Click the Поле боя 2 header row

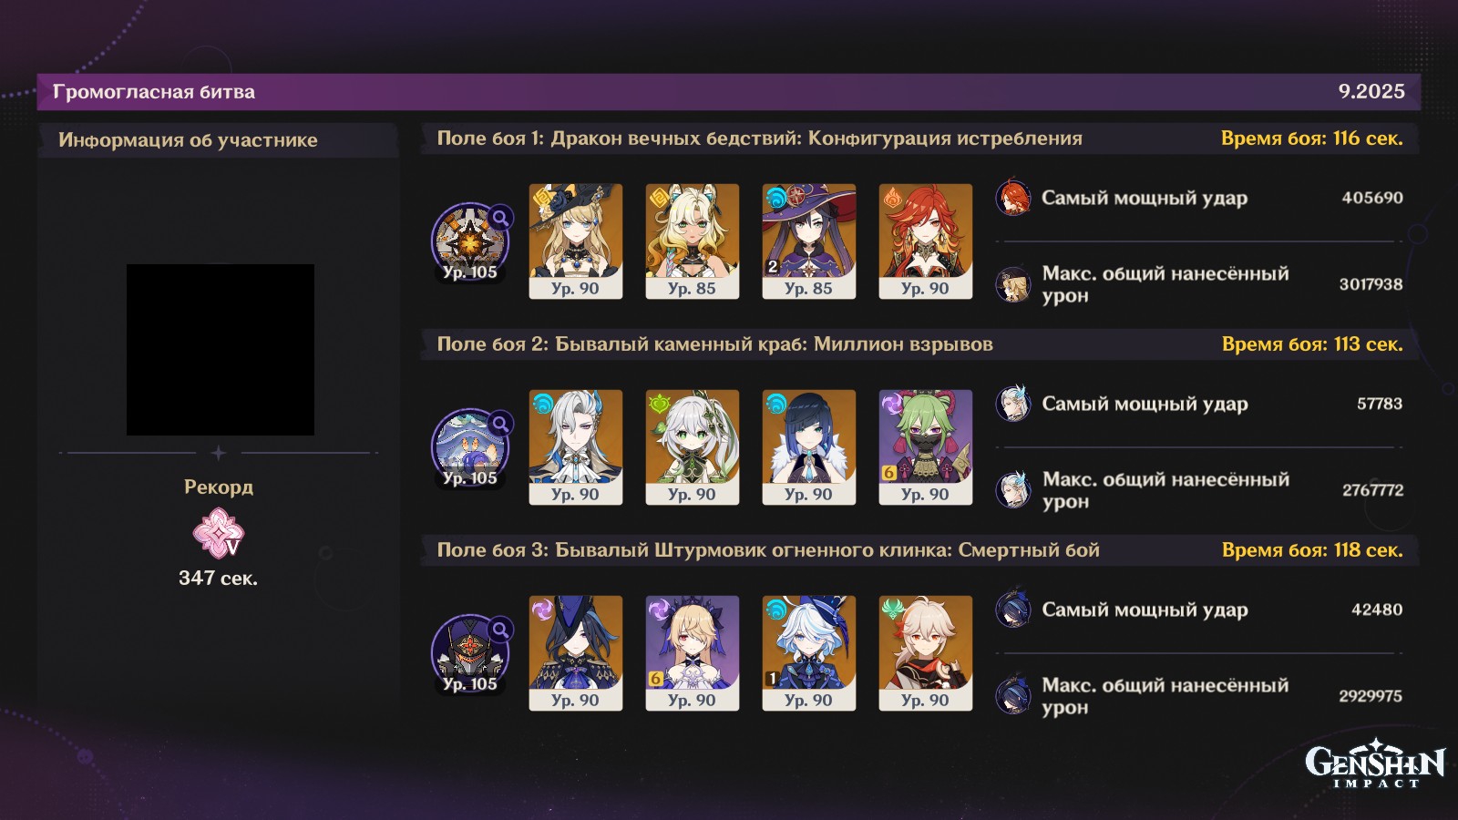point(920,344)
